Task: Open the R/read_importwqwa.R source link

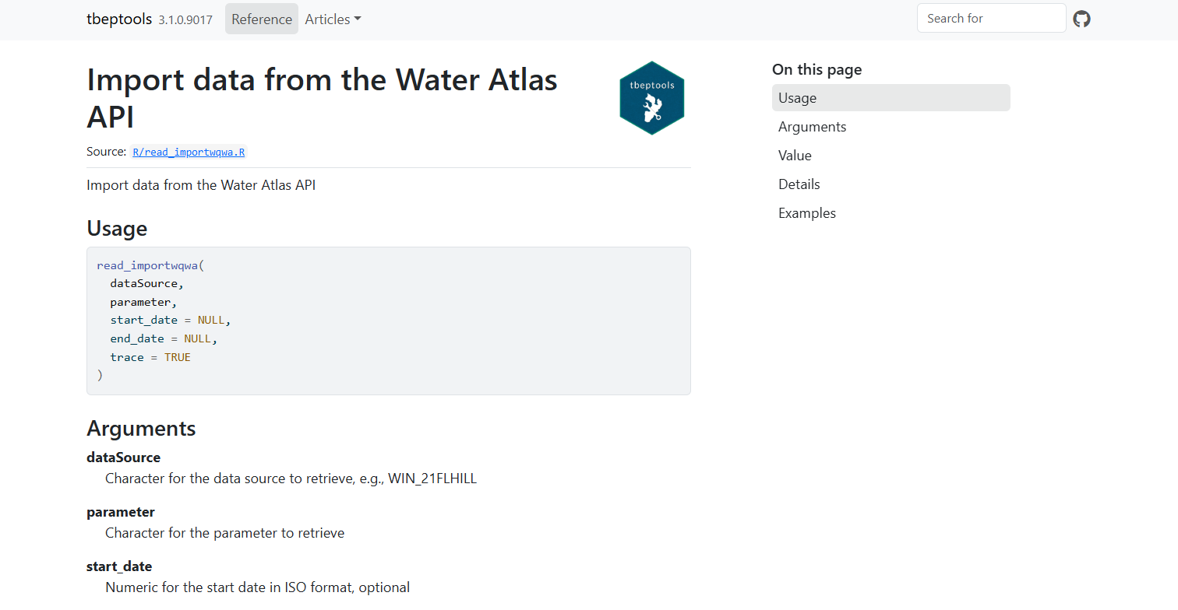Action: click(x=189, y=152)
